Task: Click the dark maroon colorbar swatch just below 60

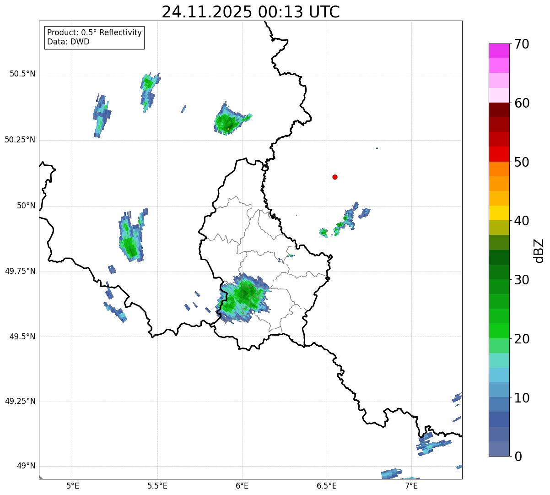Action: 499,110
